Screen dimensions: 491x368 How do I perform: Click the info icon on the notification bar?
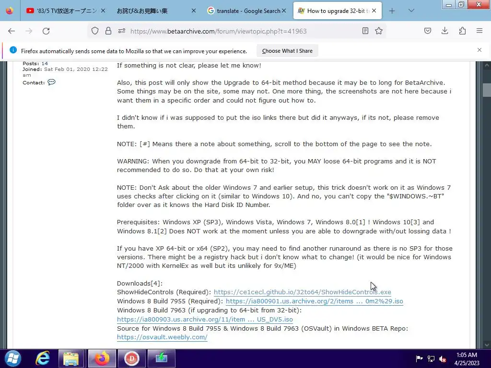(x=13, y=50)
